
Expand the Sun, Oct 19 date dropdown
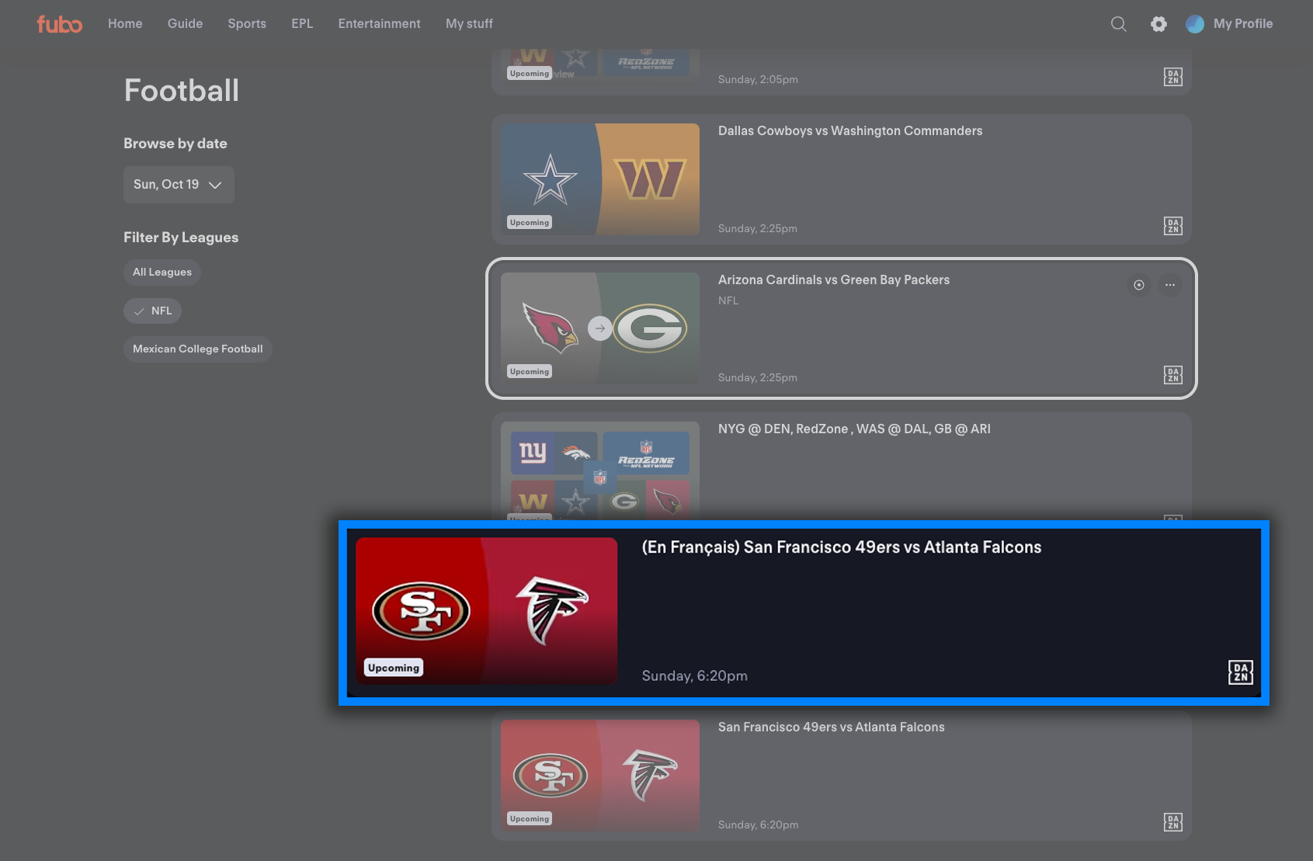click(x=179, y=185)
